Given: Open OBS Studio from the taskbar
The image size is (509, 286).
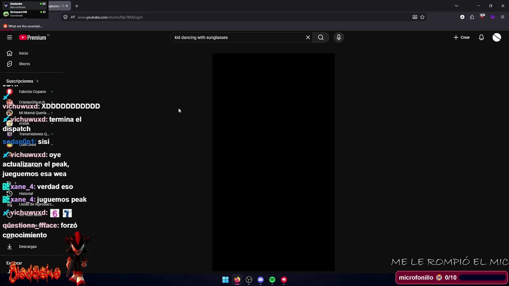Looking at the screenshot, I should click(249, 280).
